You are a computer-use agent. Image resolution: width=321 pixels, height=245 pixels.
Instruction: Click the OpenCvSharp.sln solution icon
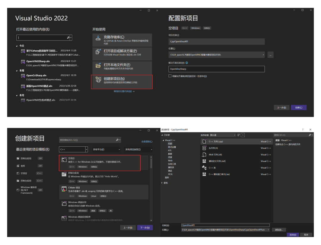point(23,76)
